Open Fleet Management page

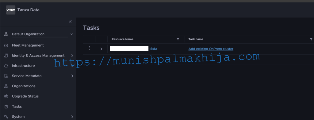click(x=28, y=45)
